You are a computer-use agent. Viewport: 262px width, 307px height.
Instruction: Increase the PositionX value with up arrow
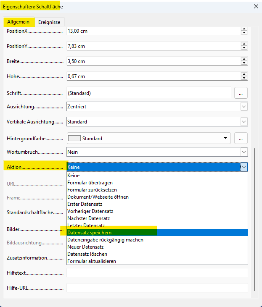click(244, 29)
